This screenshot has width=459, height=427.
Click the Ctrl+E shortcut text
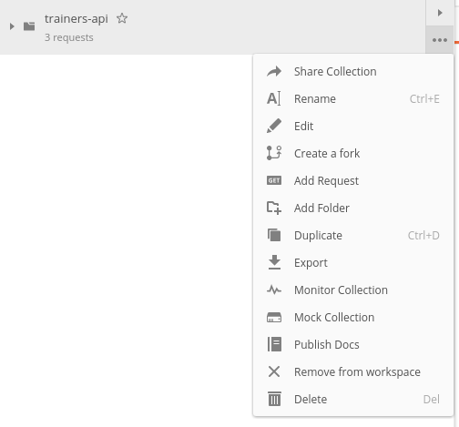(x=424, y=99)
